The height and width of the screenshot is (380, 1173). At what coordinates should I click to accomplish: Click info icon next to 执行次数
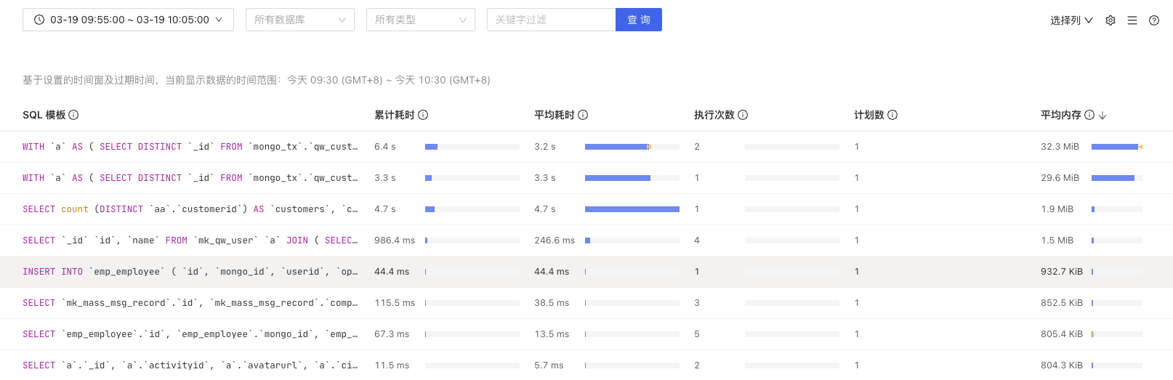pos(743,115)
